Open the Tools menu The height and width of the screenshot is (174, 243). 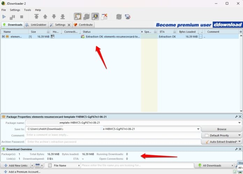coord(28,10)
